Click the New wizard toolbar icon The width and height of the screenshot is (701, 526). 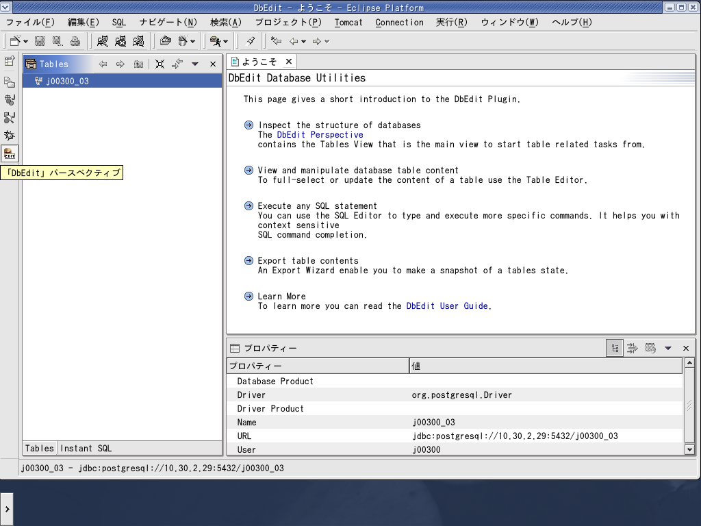(15, 41)
